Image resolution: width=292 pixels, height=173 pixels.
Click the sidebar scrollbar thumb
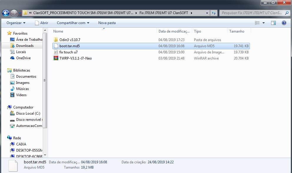click(45, 80)
